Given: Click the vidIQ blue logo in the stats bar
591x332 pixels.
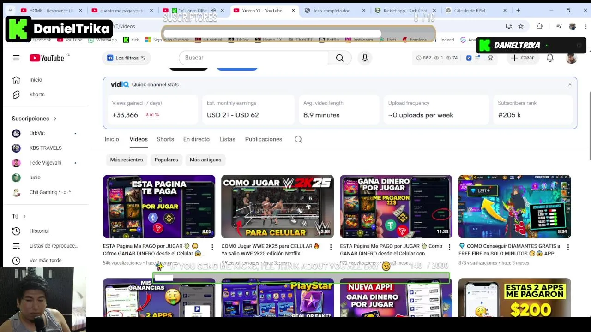Looking at the screenshot, I should pos(469,58).
